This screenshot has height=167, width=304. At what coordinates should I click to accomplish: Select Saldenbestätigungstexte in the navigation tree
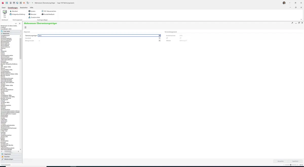pyautogui.click(x=8, y=148)
